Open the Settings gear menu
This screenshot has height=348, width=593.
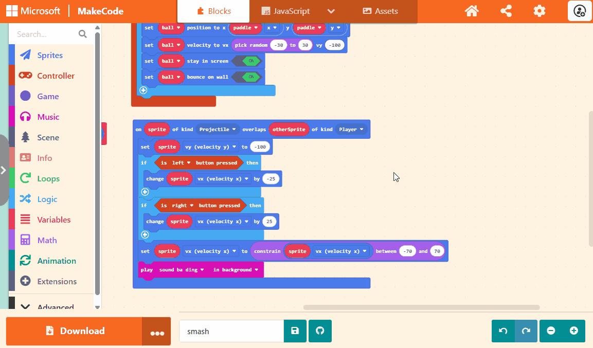[539, 11]
